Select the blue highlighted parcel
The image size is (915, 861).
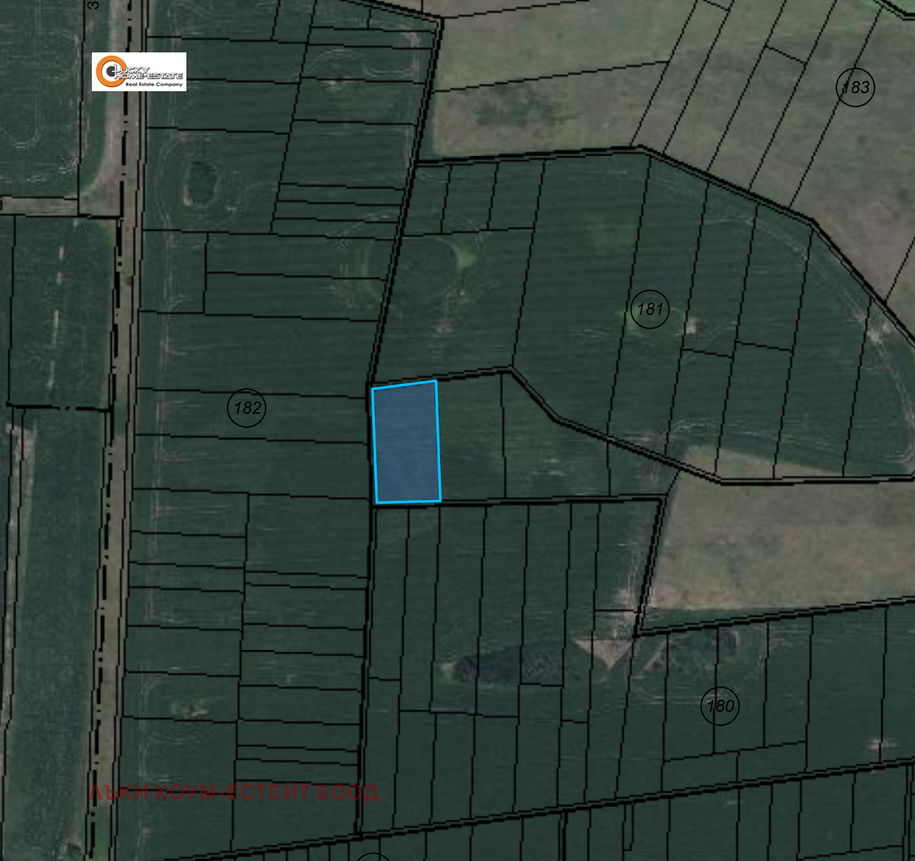coord(406,442)
